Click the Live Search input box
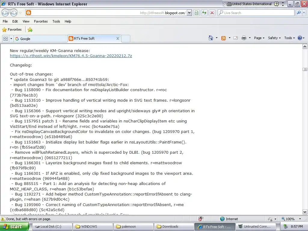The height and width of the screenshot is (231, 308). [256, 13]
